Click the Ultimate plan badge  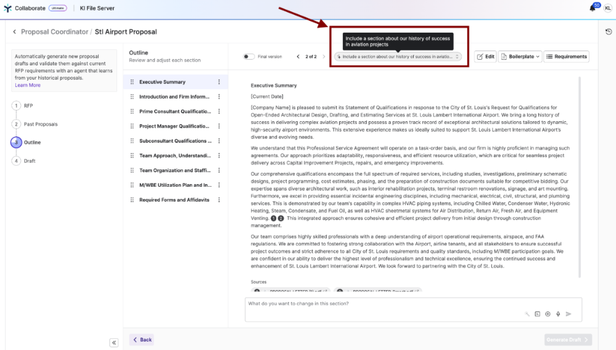pyautogui.click(x=58, y=8)
